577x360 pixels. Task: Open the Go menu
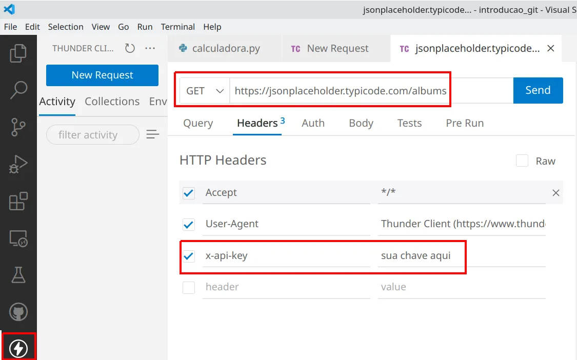point(123,27)
